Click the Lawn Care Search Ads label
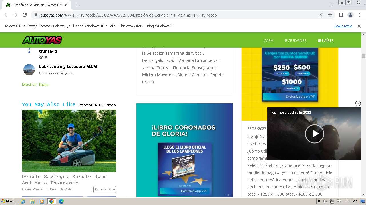The image size is (366, 205). 47,189
